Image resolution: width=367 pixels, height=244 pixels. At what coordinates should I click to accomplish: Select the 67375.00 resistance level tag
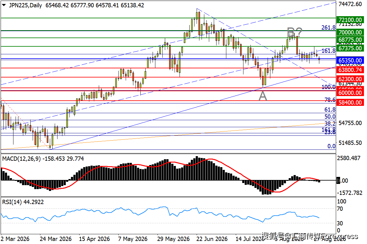coord(350,48)
